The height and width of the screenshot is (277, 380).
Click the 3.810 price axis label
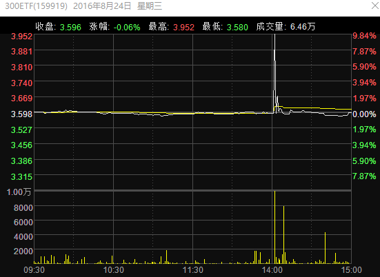21,68
